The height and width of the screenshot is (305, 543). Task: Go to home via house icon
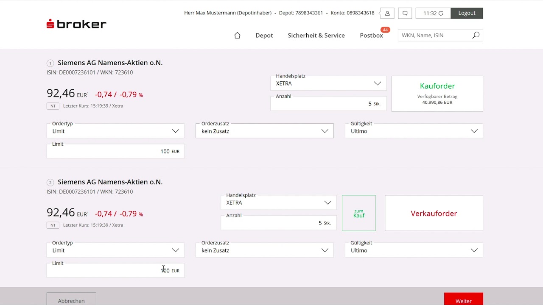point(238,36)
